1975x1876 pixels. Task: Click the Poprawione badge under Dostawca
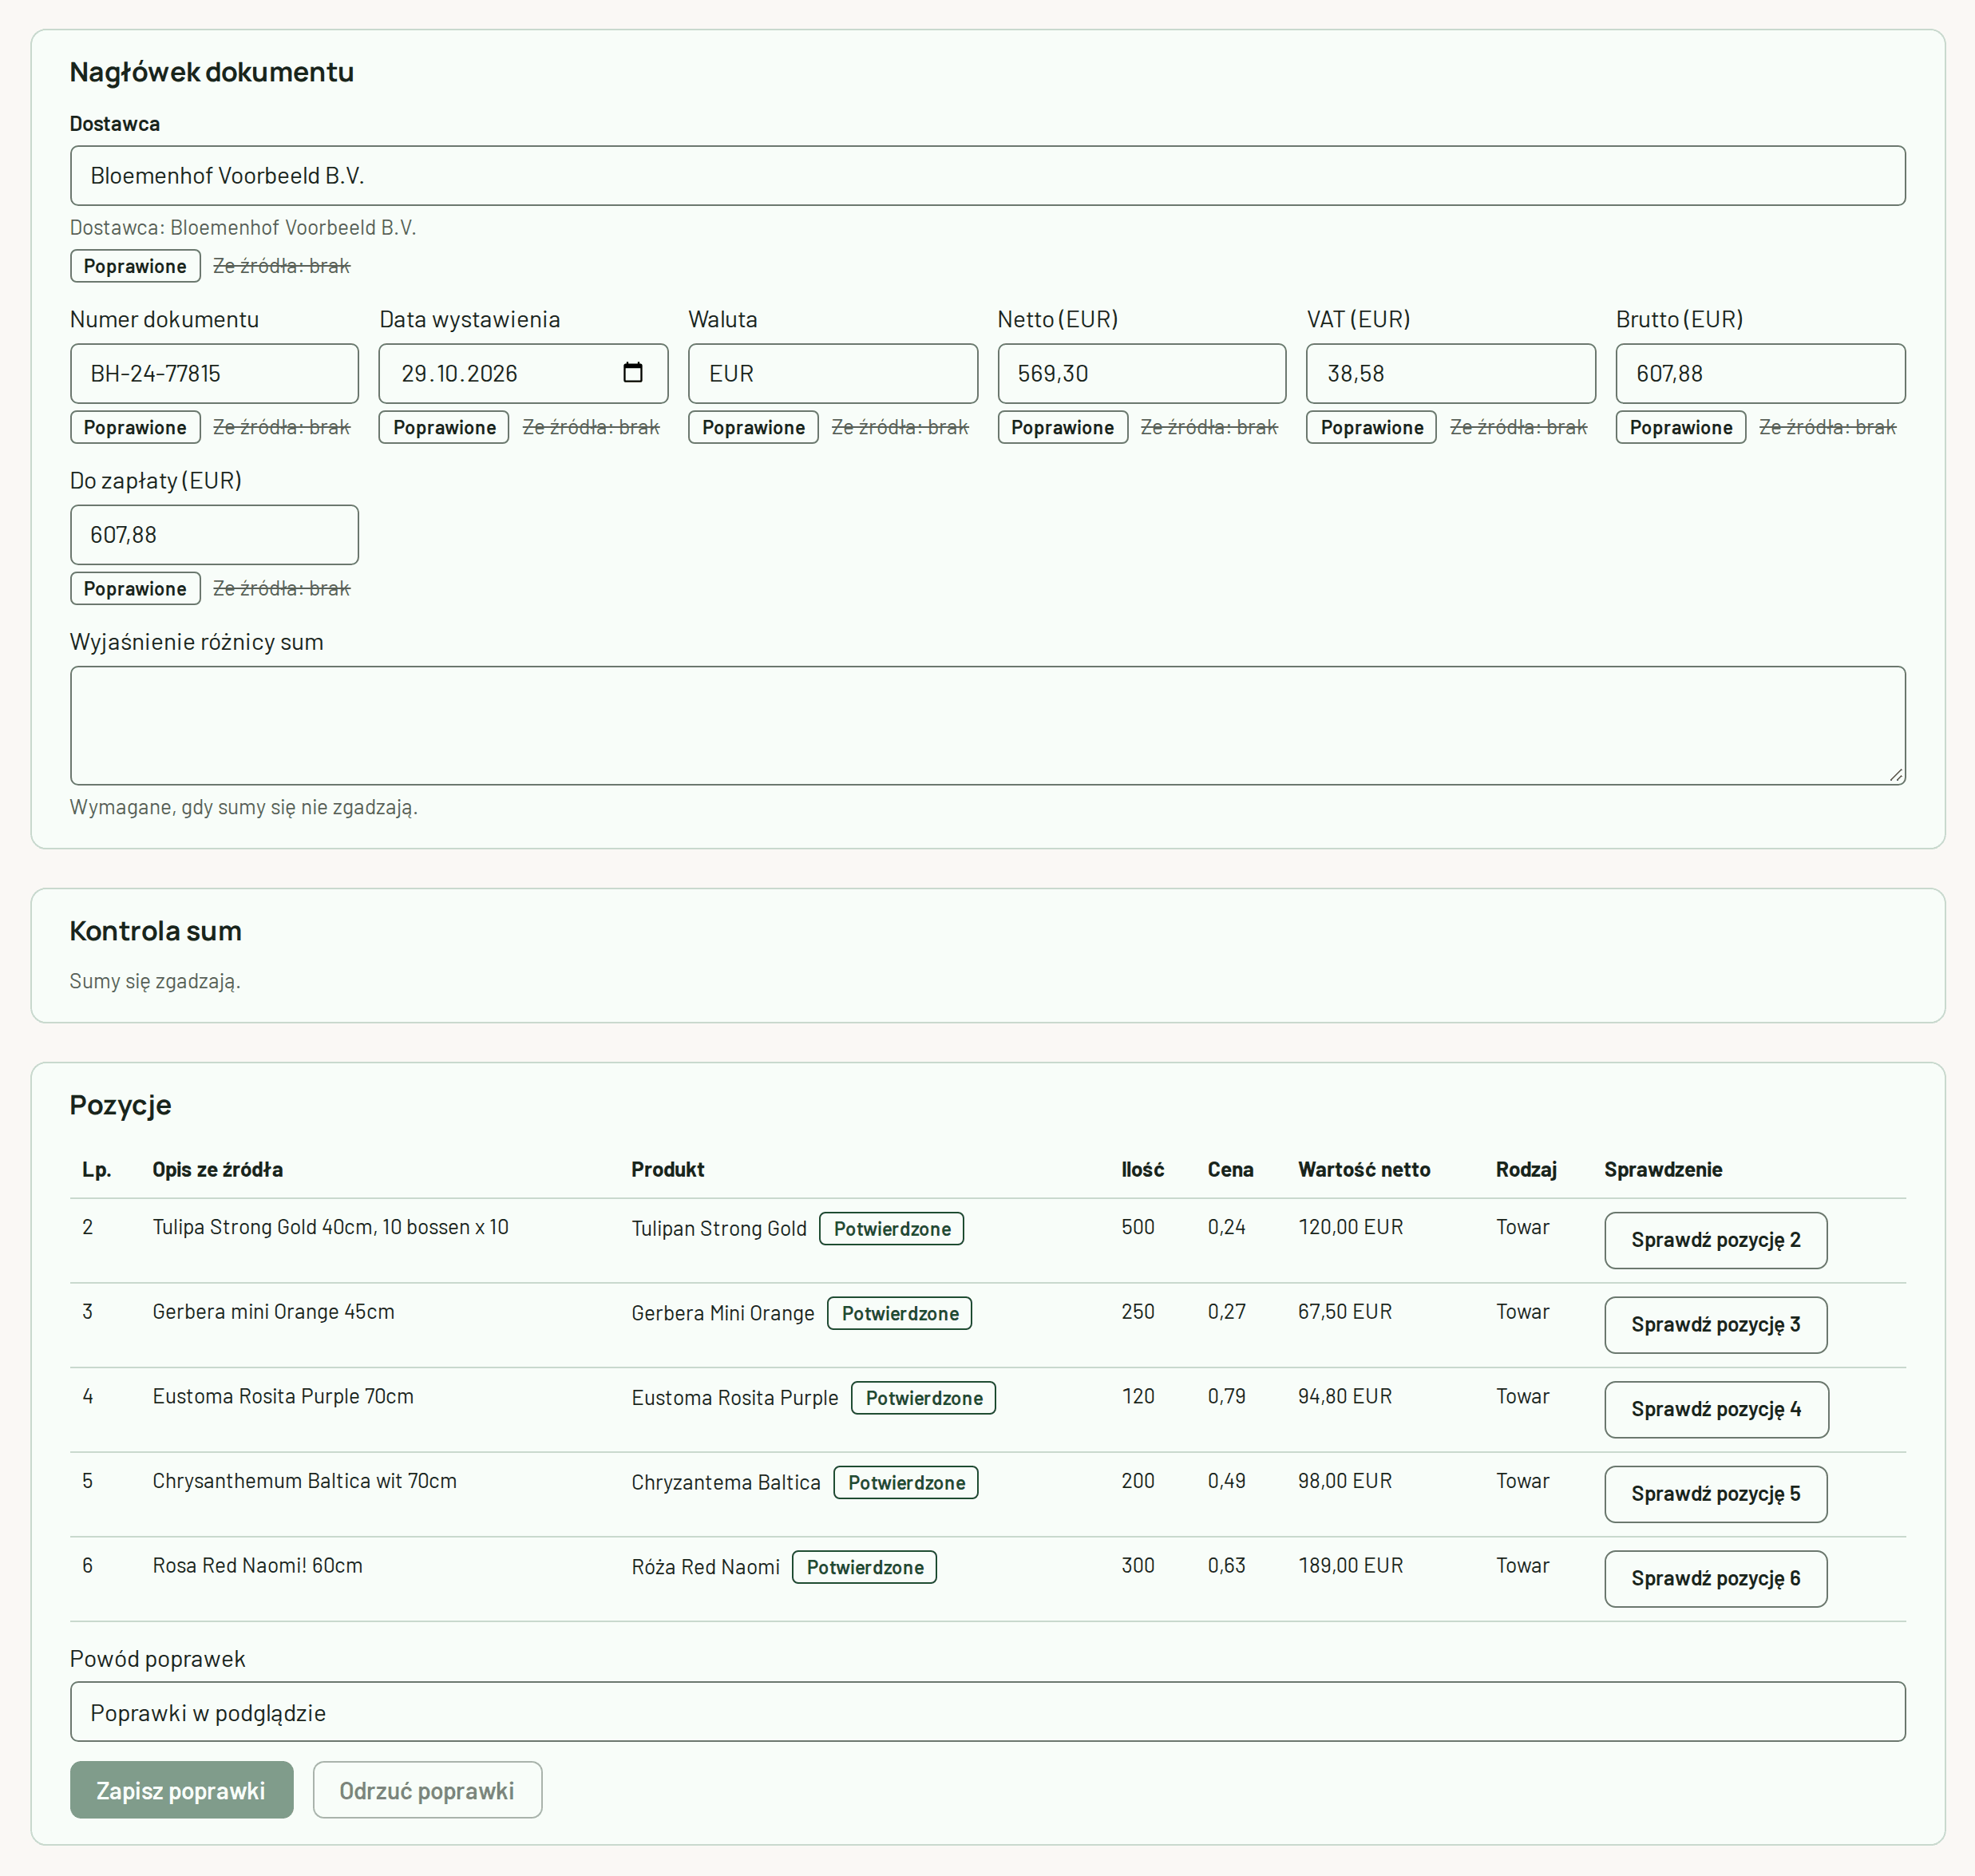(135, 266)
